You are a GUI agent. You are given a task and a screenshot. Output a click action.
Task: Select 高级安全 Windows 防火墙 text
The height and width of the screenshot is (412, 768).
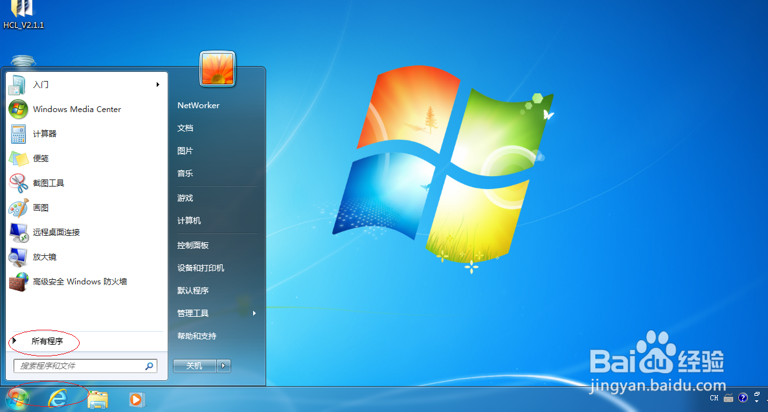tap(80, 282)
